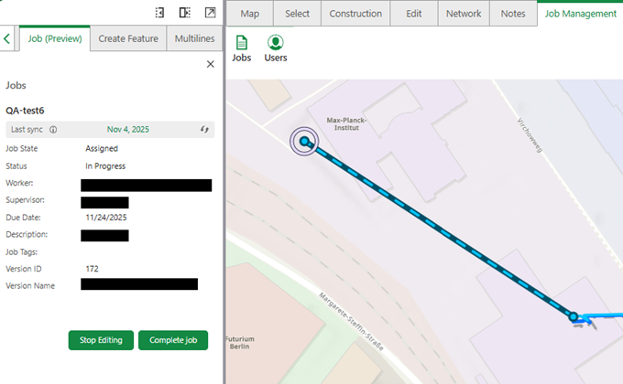Select the line start point on map
Viewport: 623px width, 384px height.
[304, 141]
